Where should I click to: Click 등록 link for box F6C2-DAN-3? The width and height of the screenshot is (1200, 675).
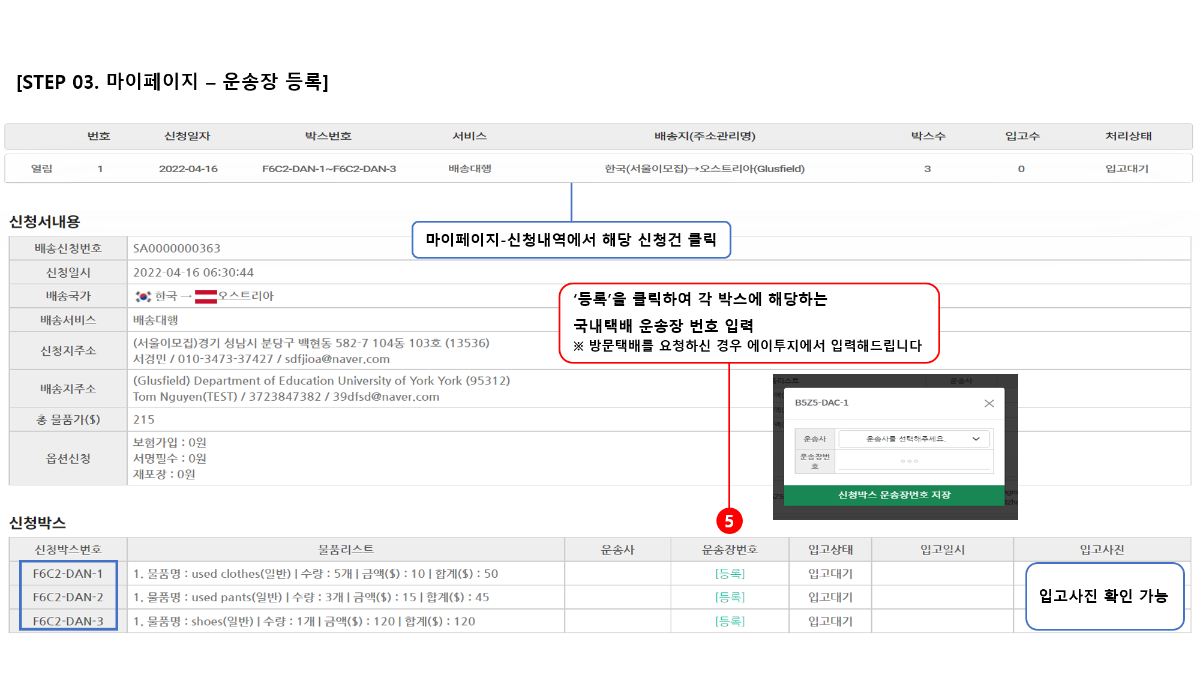coord(730,621)
